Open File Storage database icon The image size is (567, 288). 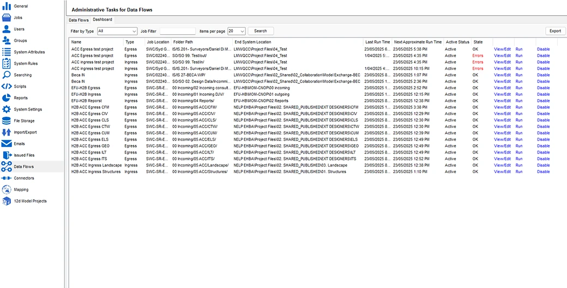7,121
